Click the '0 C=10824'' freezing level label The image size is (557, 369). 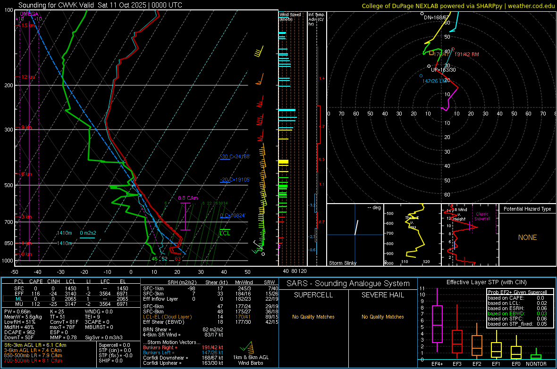point(233,215)
